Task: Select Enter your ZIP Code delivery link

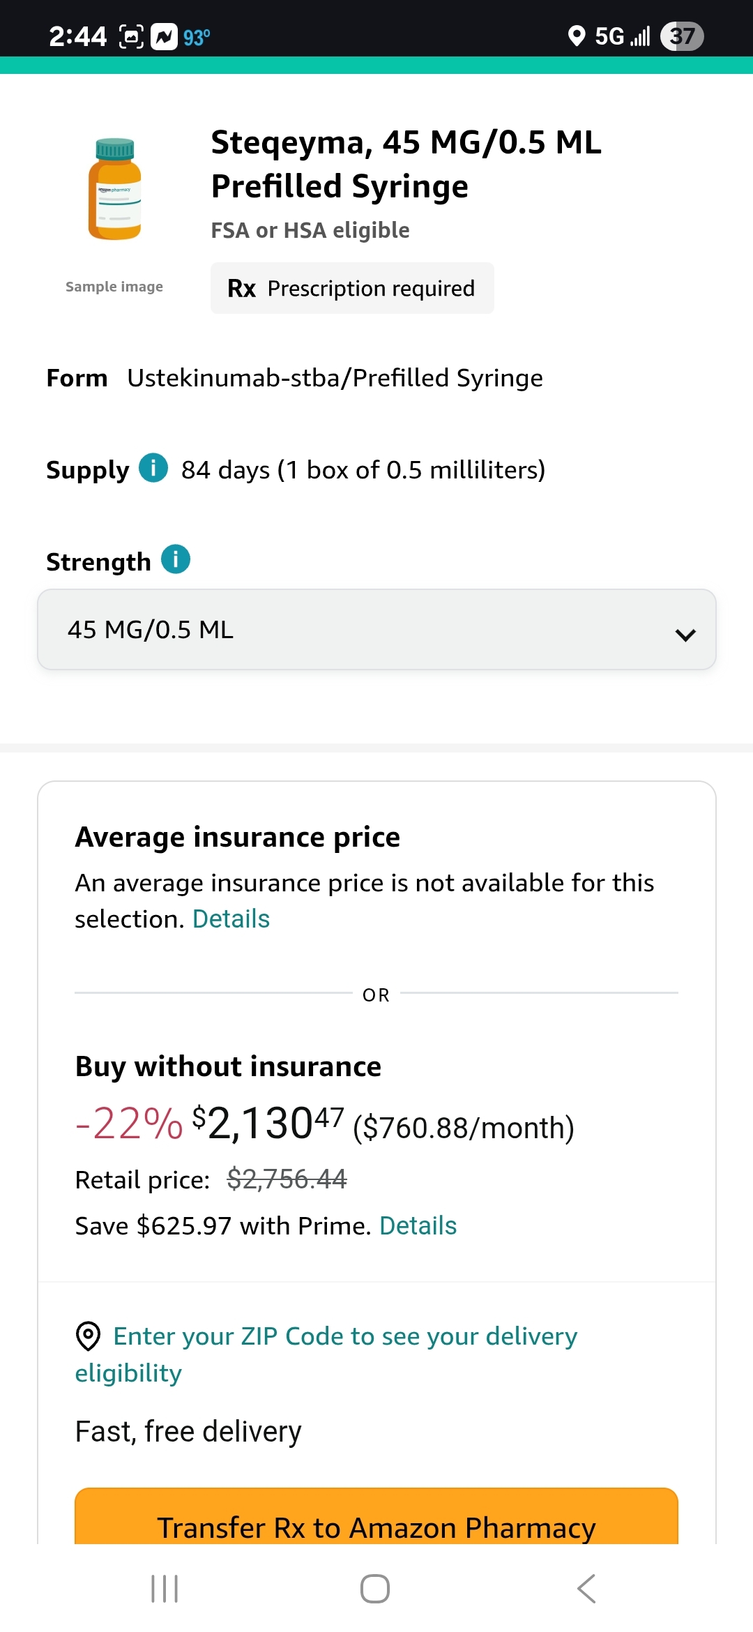Action: pos(326,1354)
